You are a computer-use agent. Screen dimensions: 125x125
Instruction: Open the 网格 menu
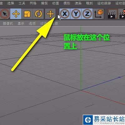click(x=33, y=3)
